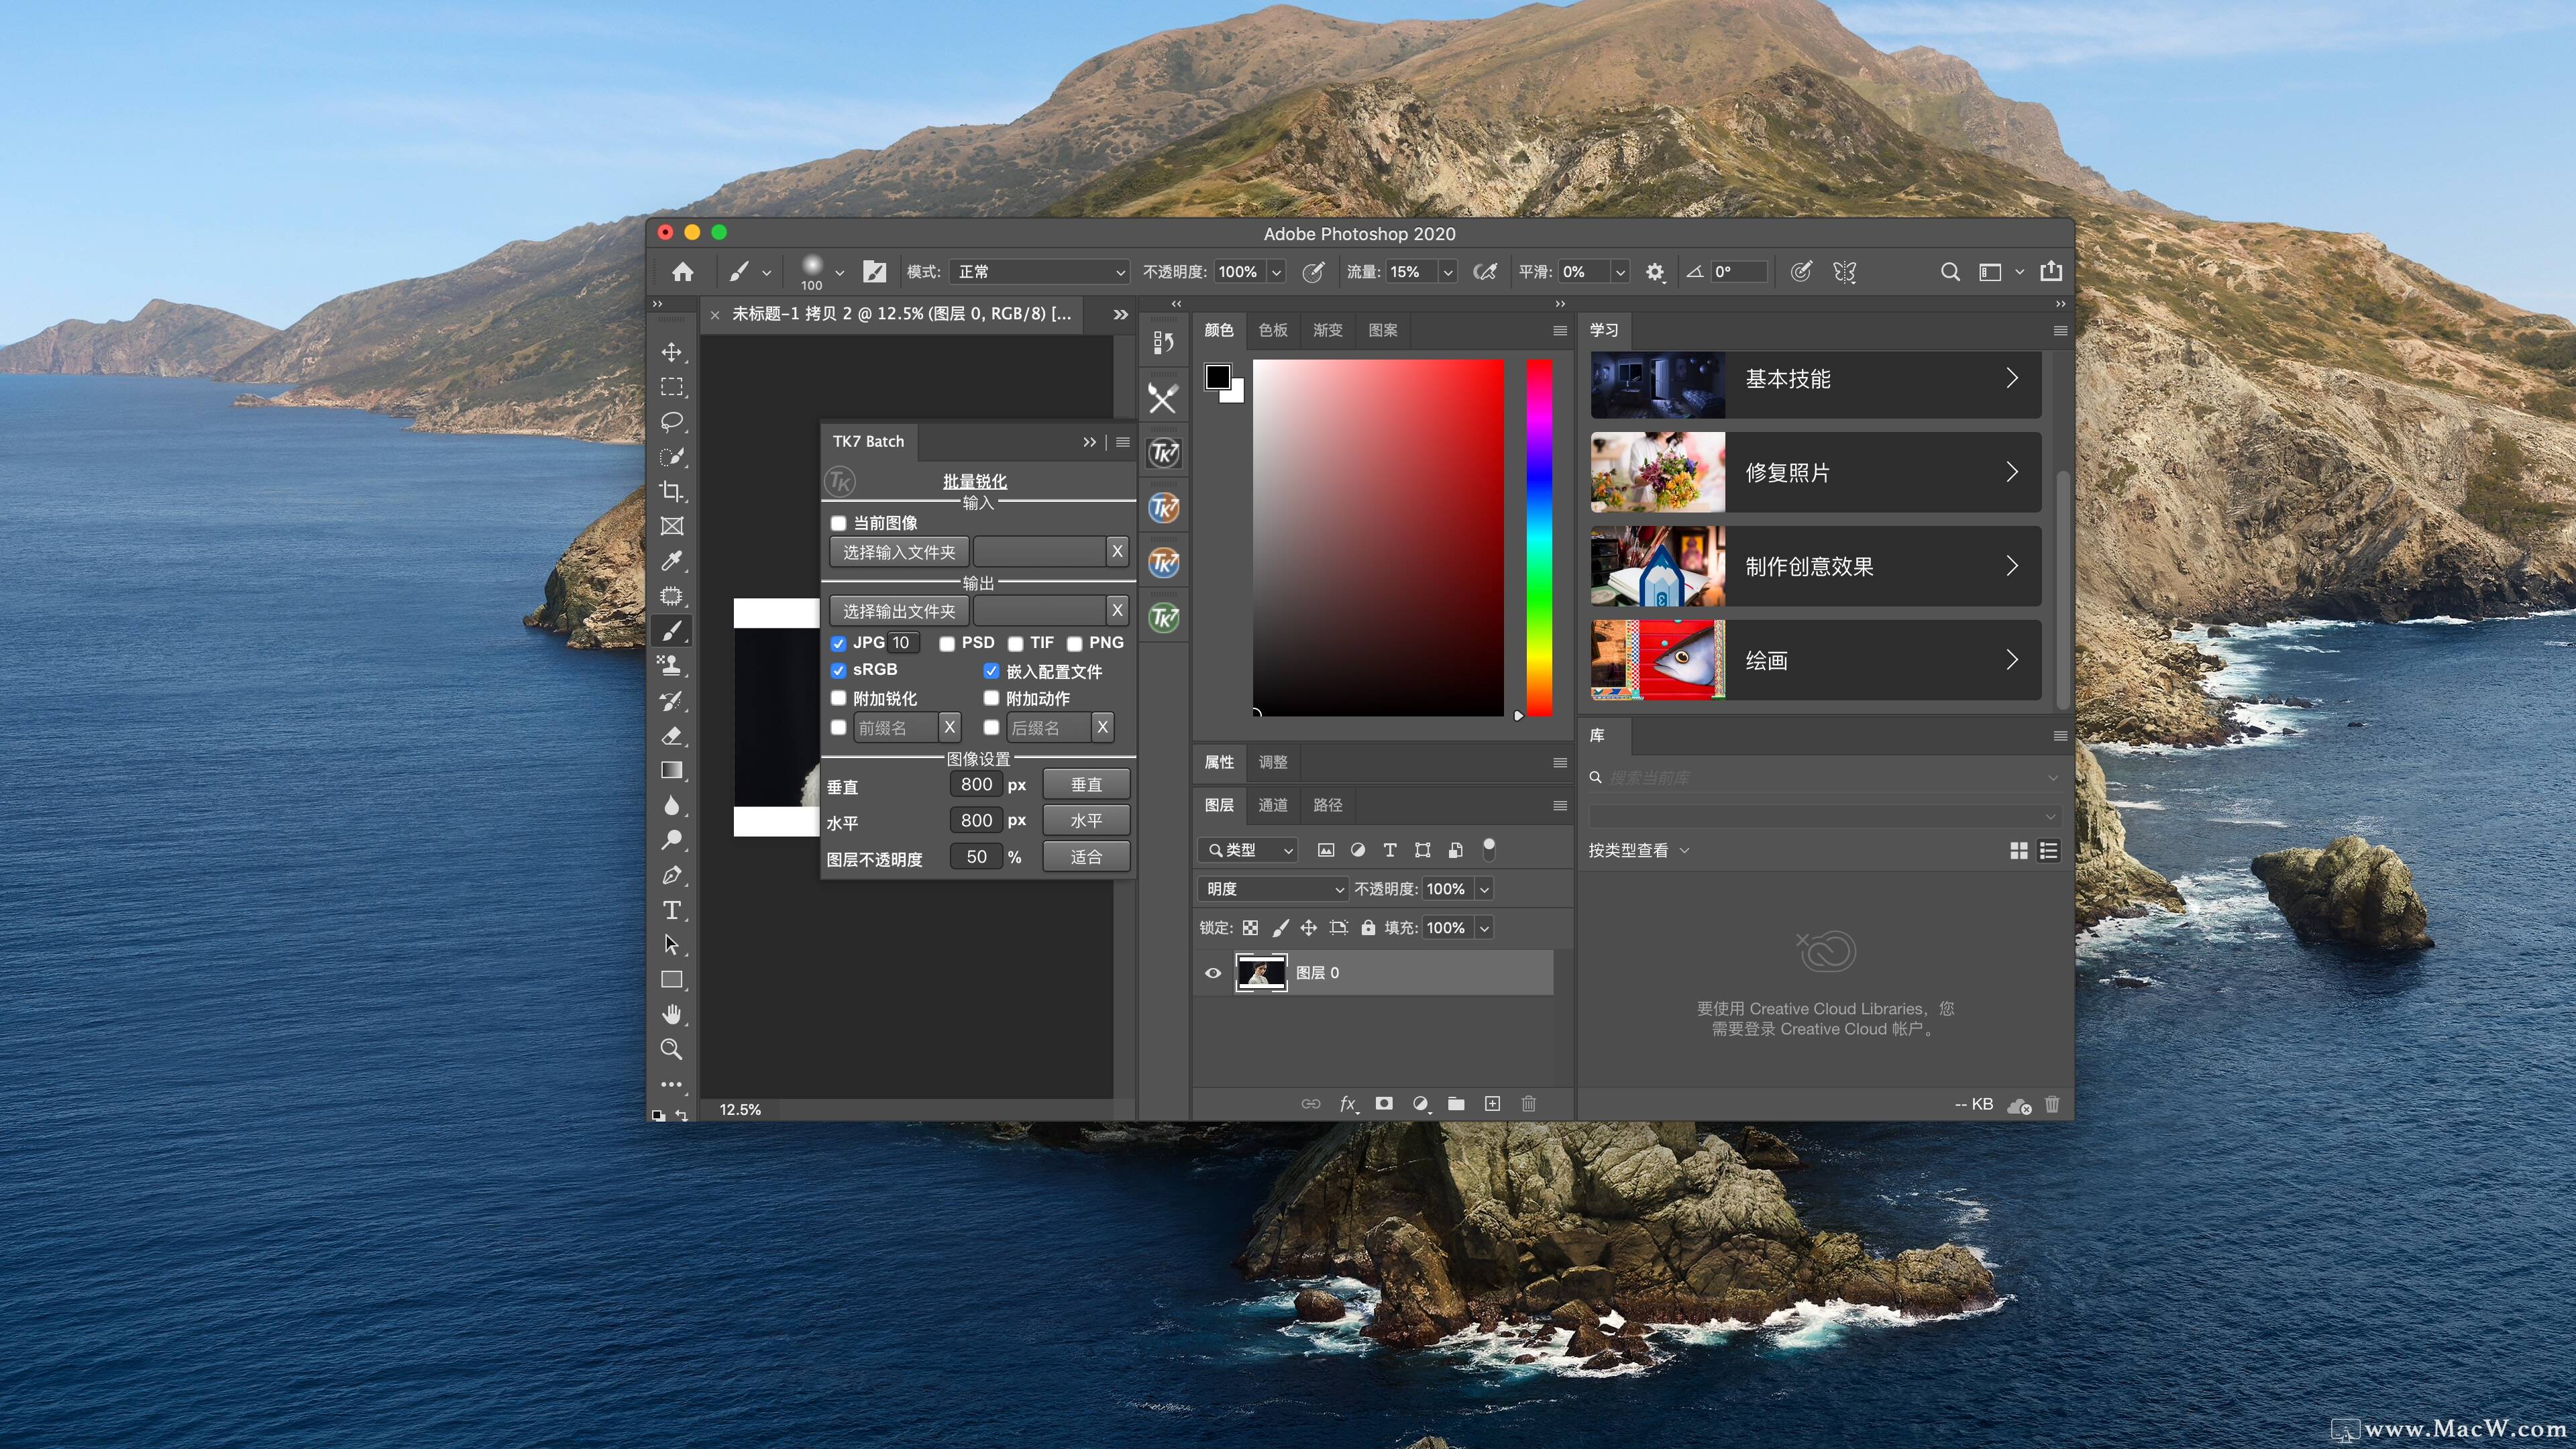Screen dimensions: 2576x1449
Task: Click the delete layer trash icon
Action: [x=1528, y=1104]
